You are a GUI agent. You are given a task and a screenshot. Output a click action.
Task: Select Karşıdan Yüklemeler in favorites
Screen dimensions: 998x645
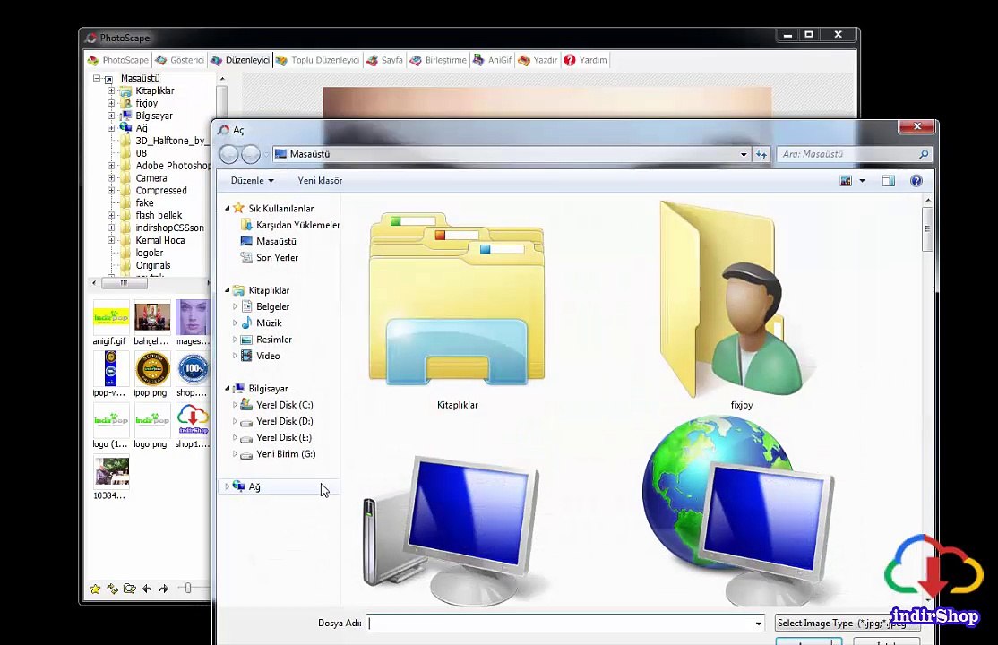click(290, 225)
